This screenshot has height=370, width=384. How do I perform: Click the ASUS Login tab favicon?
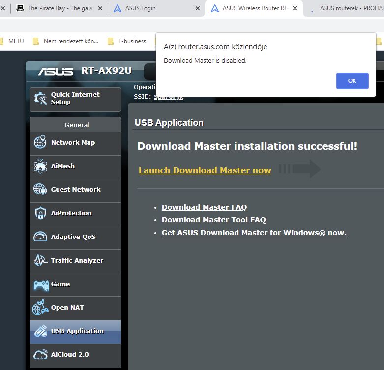(x=118, y=8)
